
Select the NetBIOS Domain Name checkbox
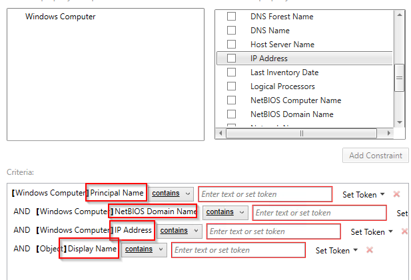231,114
